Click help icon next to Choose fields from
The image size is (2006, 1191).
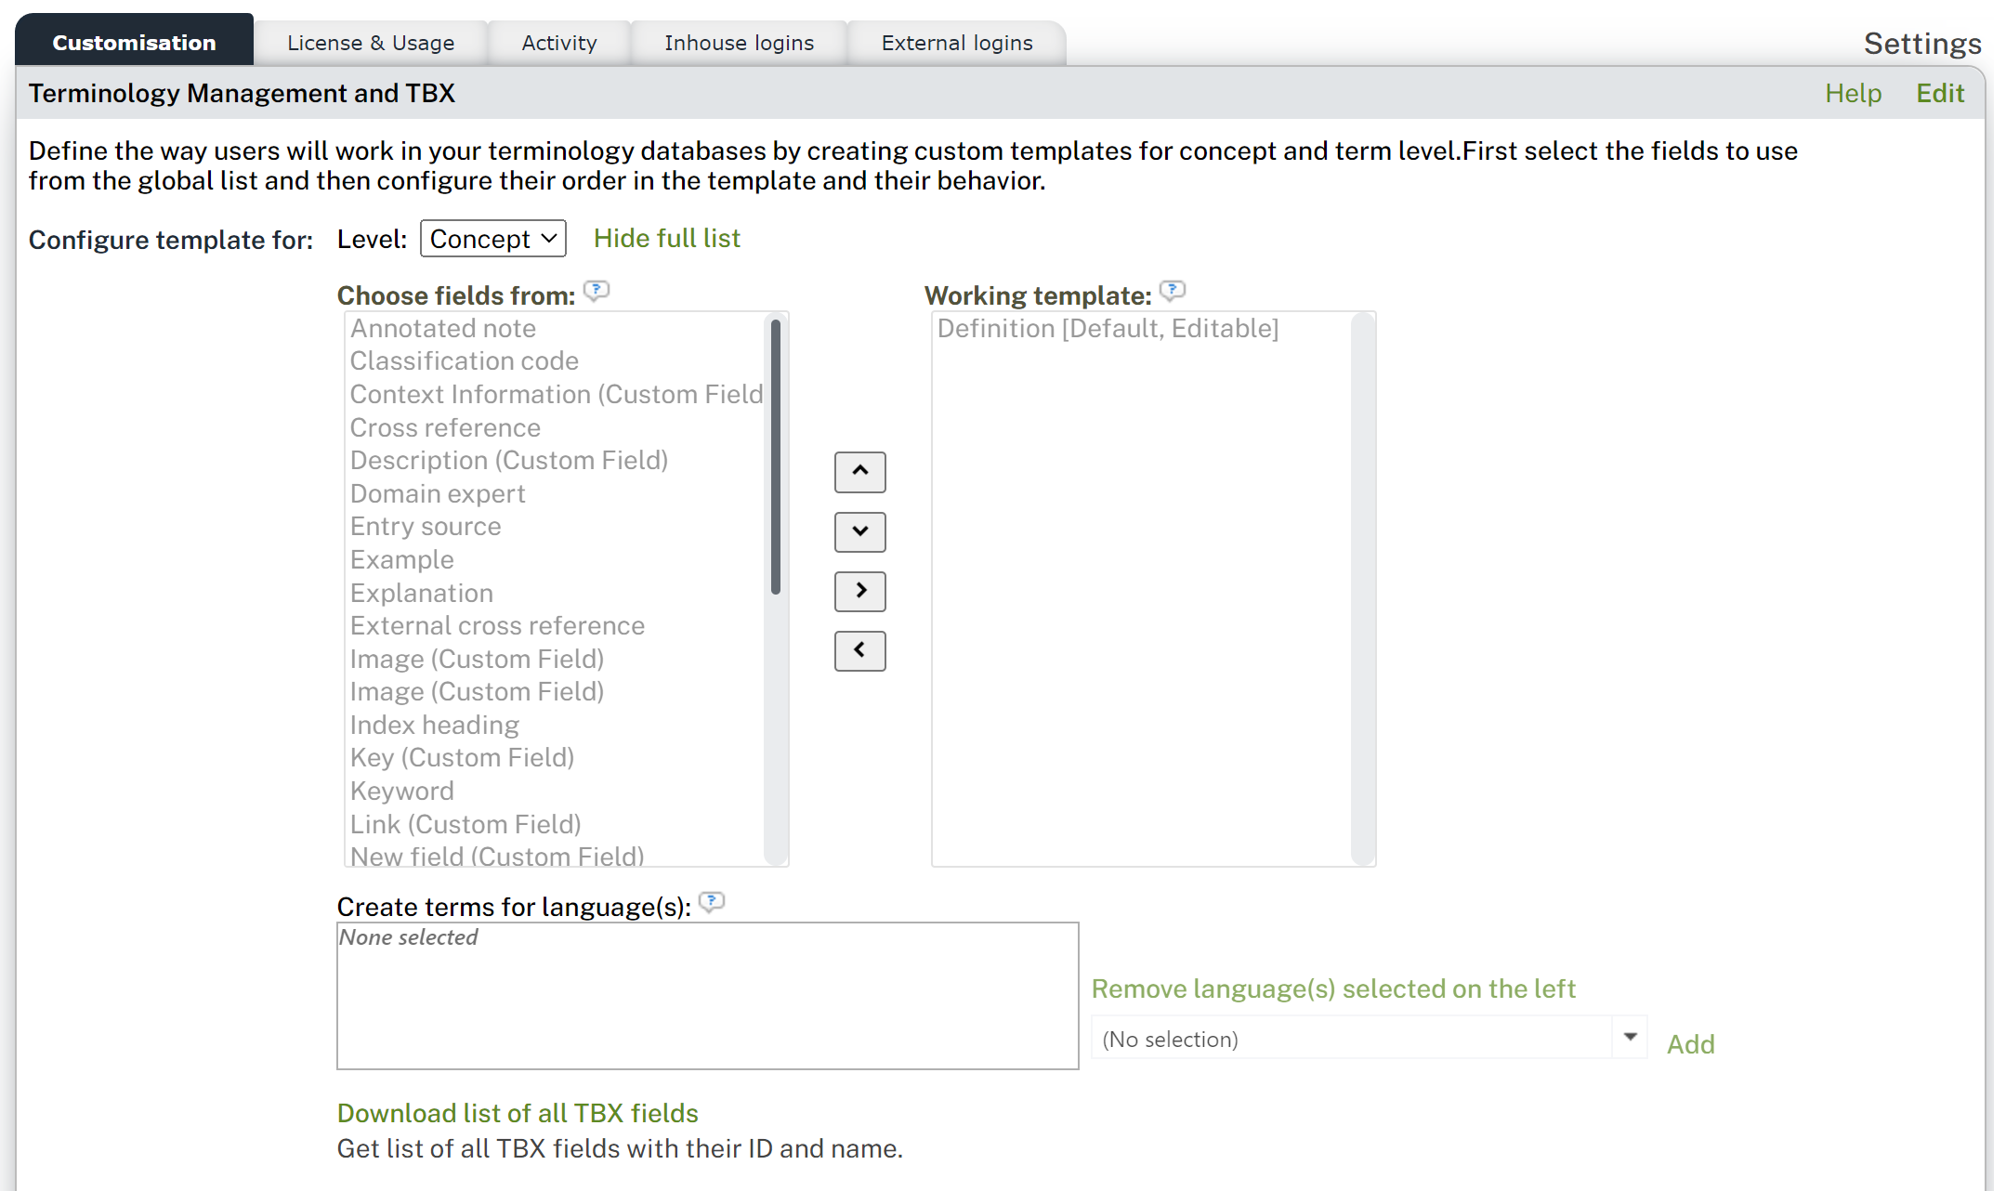coord(596,292)
